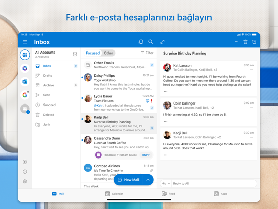278x209 pixels.
Task: Open settings gear icon
Action: pos(25,181)
